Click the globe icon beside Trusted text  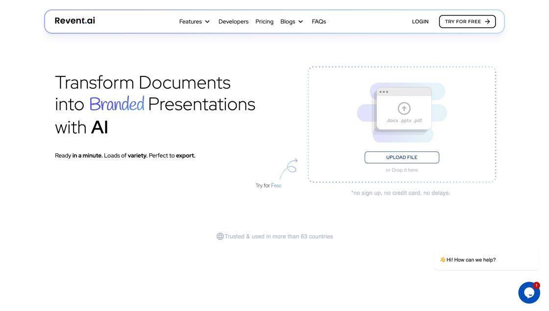point(220,237)
